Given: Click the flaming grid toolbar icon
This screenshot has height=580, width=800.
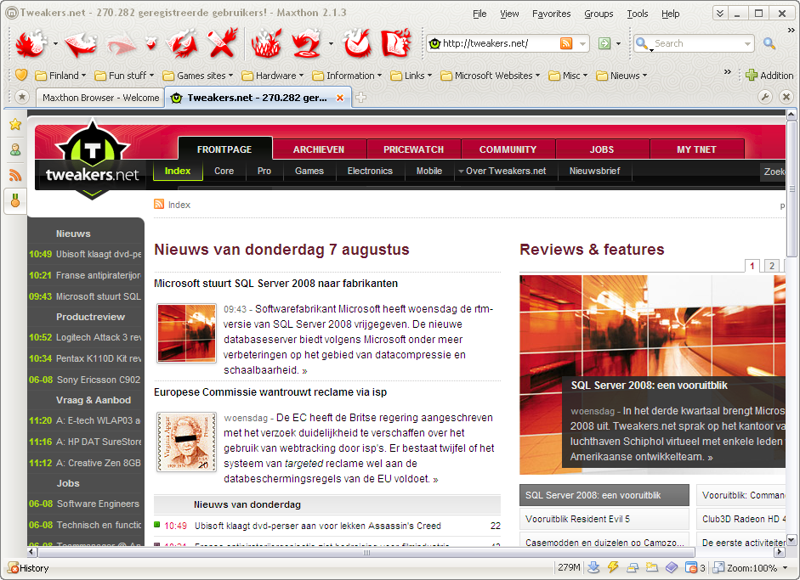Looking at the screenshot, I should tap(266, 43).
